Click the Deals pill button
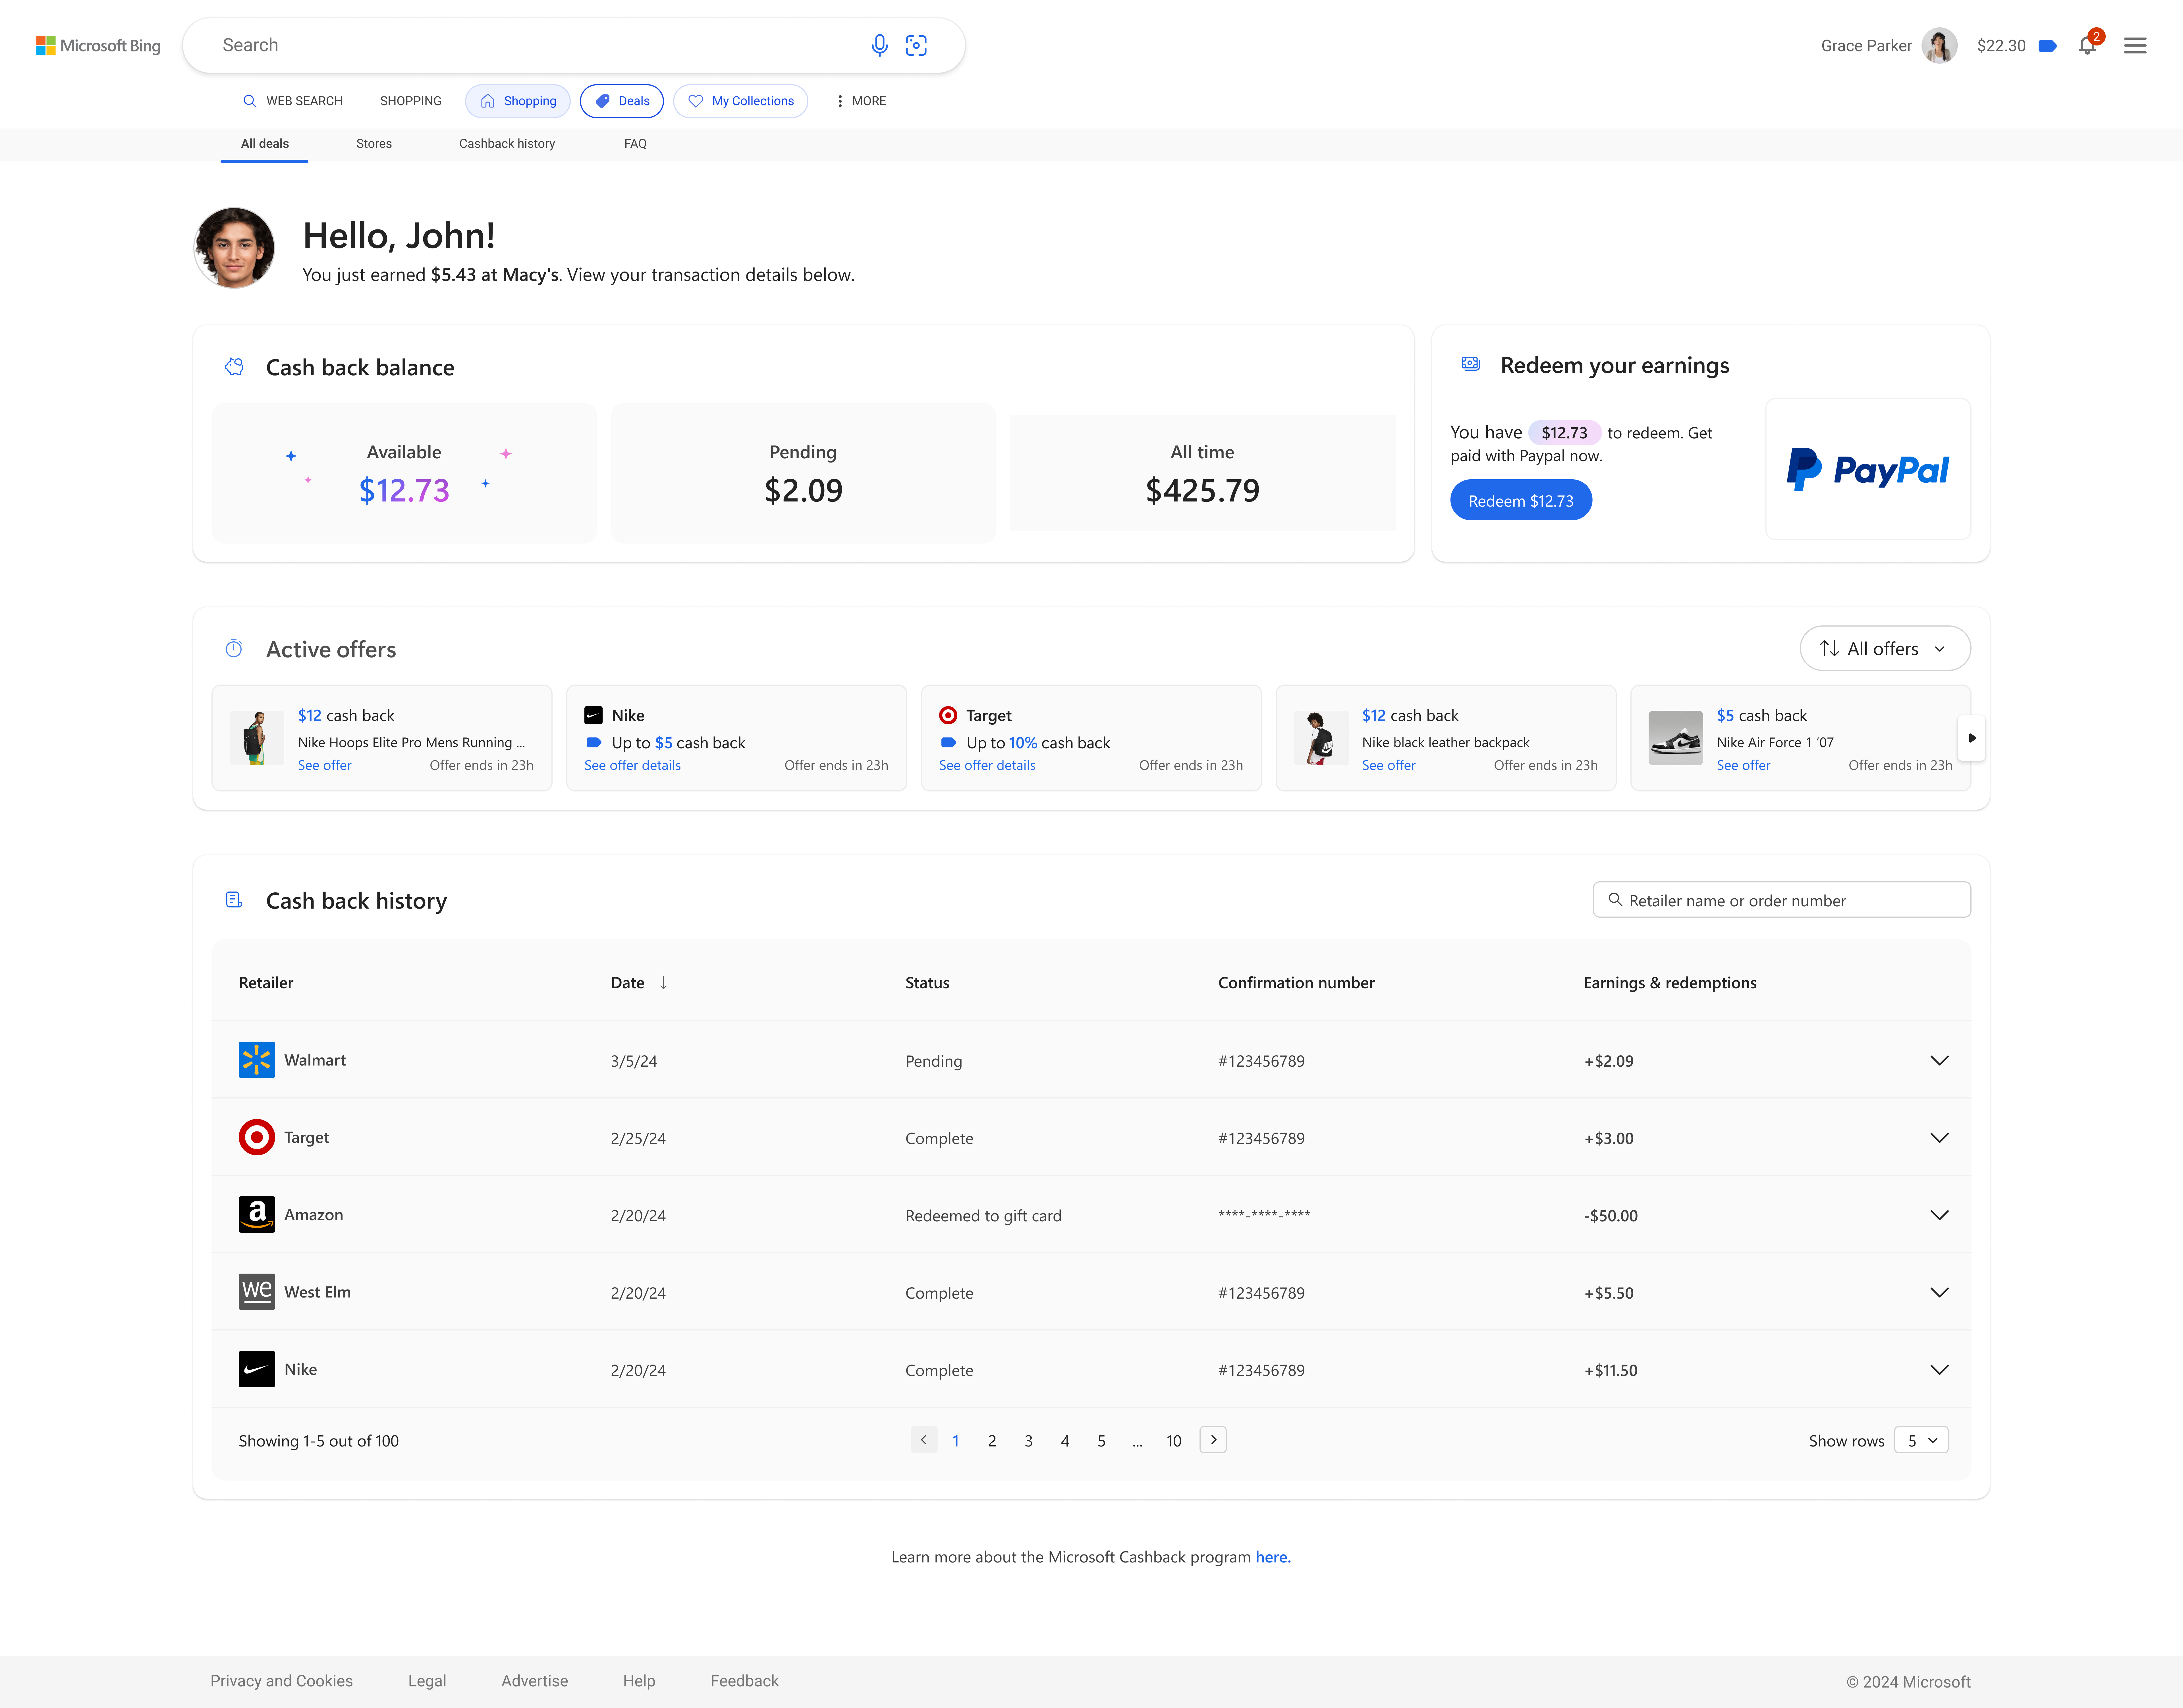The height and width of the screenshot is (1708, 2183). [622, 101]
